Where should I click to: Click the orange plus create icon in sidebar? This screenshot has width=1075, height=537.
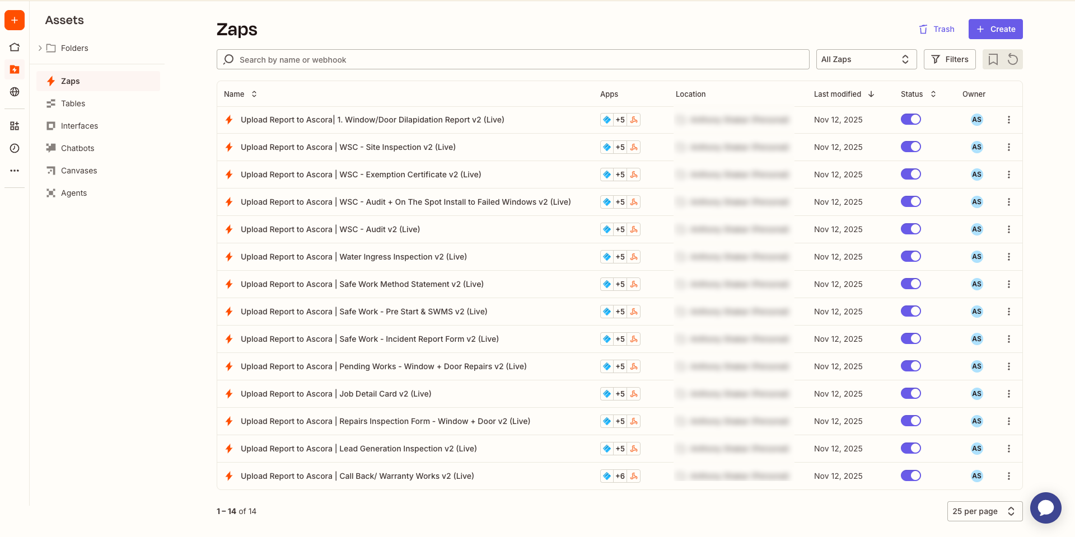(x=15, y=20)
